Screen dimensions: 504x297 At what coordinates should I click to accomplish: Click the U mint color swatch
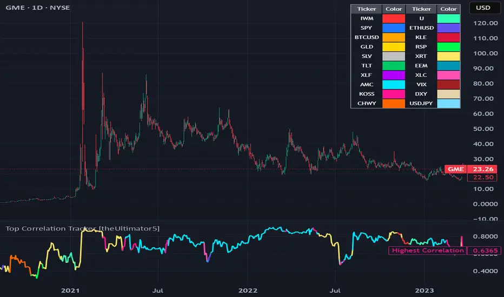tap(448, 18)
